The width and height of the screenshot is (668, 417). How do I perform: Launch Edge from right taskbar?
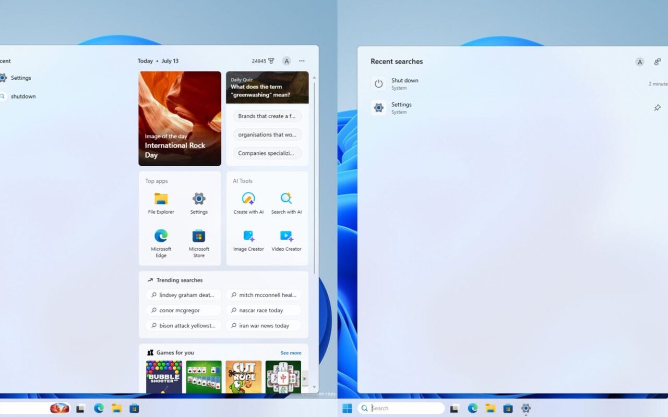473,408
